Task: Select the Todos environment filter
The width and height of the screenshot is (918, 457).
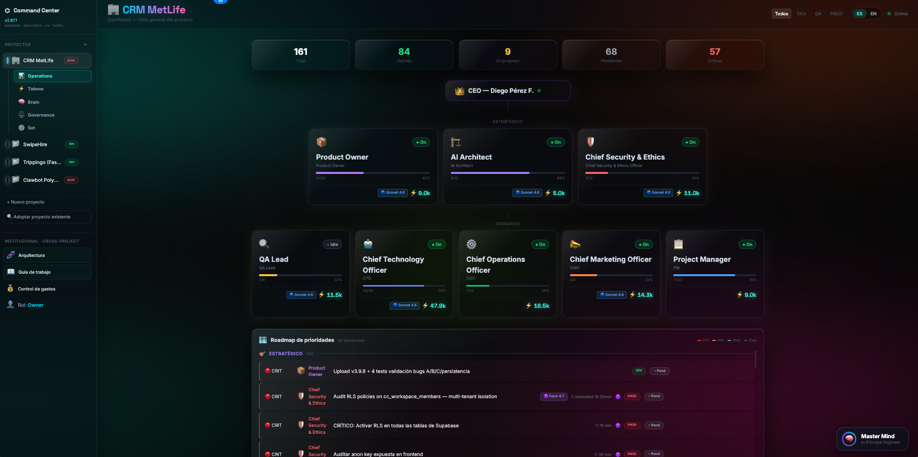Action: click(782, 14)
